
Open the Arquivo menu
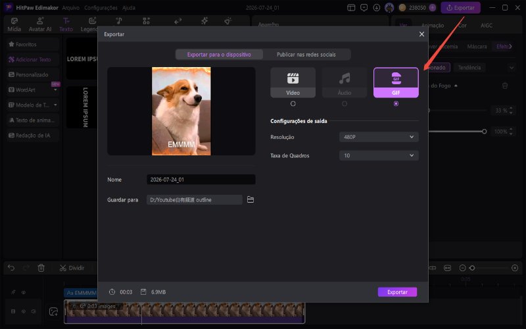(71, 7)
